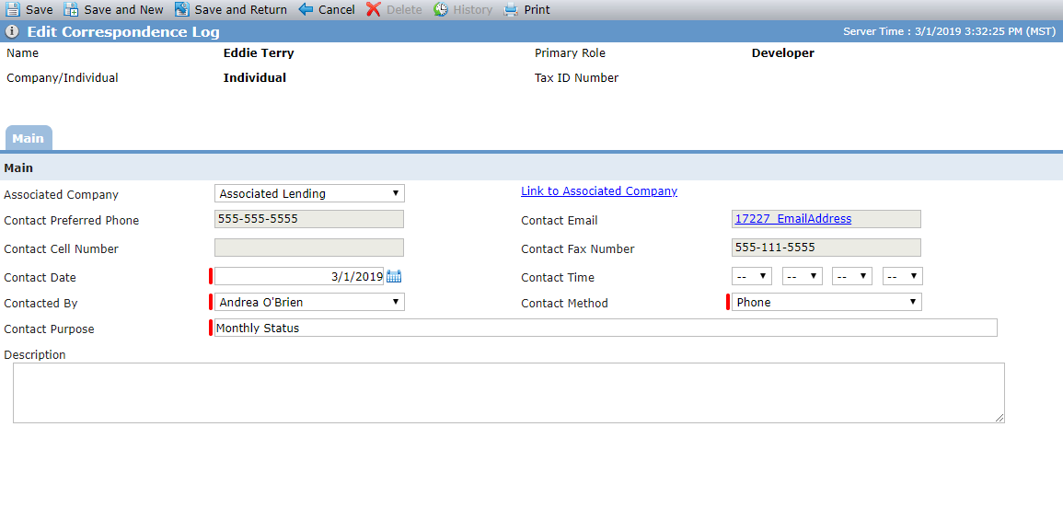Expand the Associated Company dropdown
Screen dimensions: 1063x519
point(310,194)
